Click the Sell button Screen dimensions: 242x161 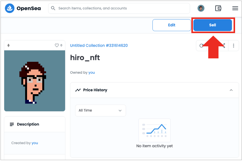click(212, 25)
